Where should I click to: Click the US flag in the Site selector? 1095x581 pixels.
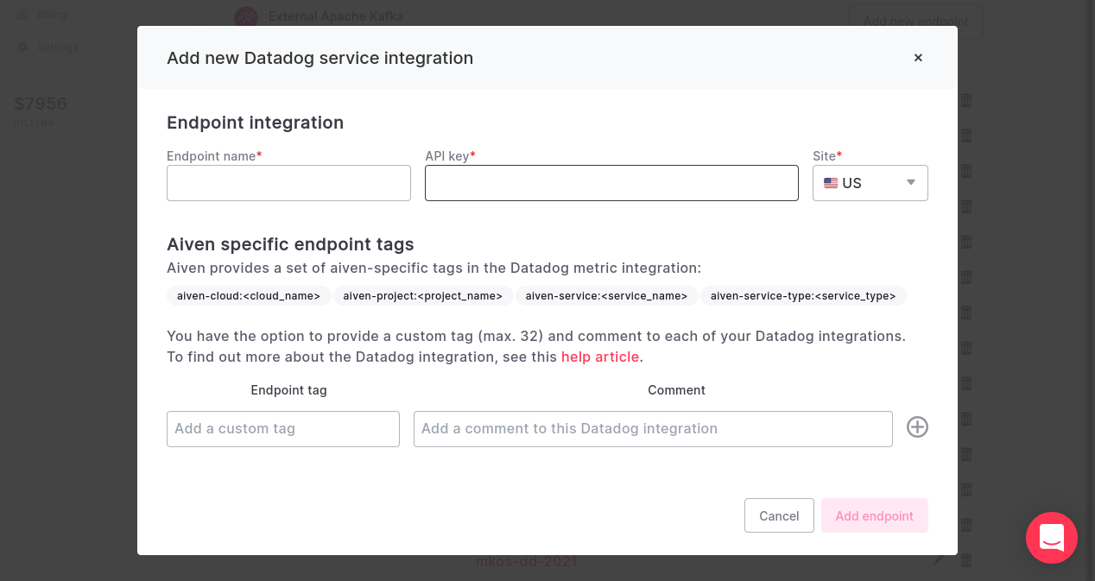click(x=831, y=182)
